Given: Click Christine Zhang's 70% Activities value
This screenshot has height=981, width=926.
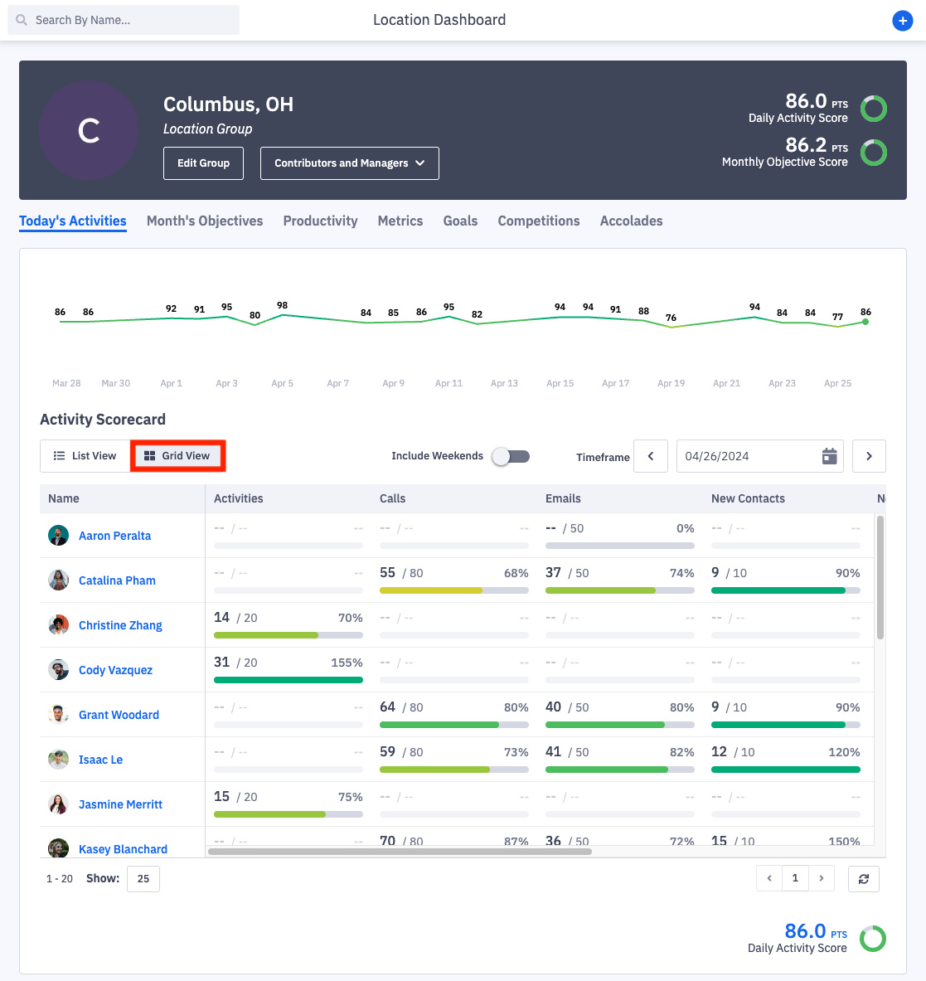Looking at the screenshot, I should [x=350, y=618].
